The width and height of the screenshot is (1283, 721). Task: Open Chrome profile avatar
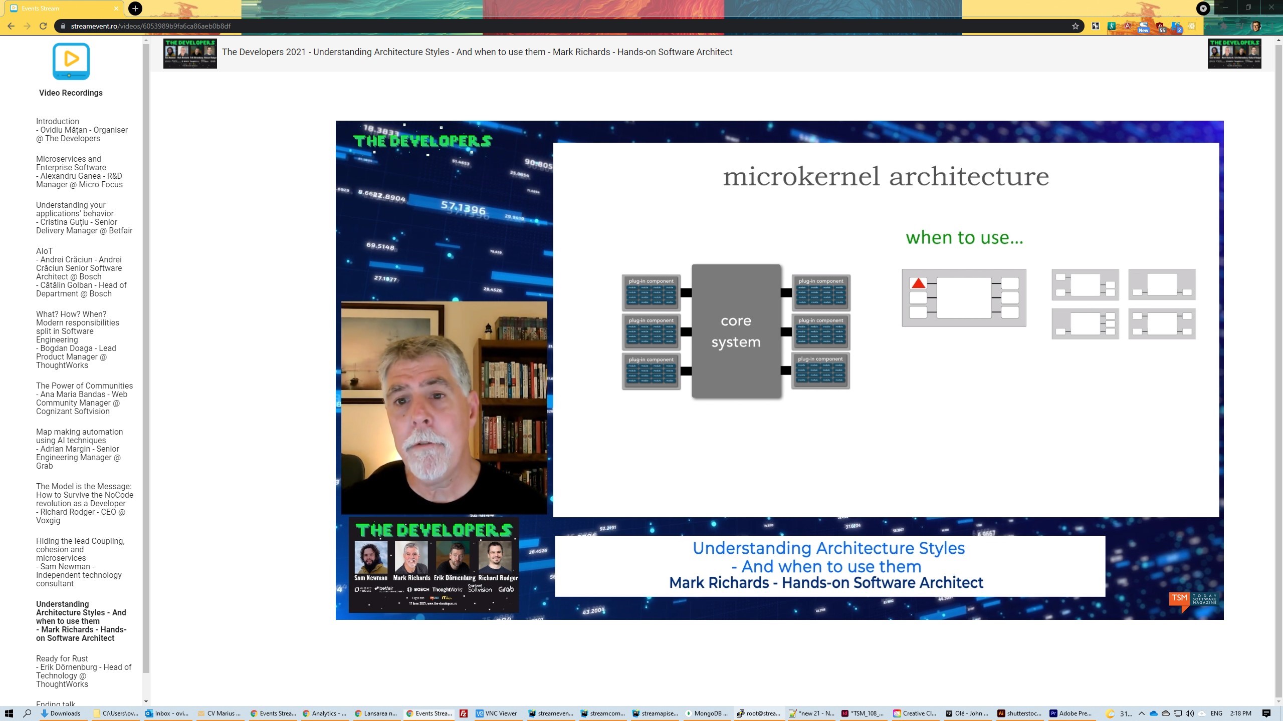click(x=1256, y=26)
